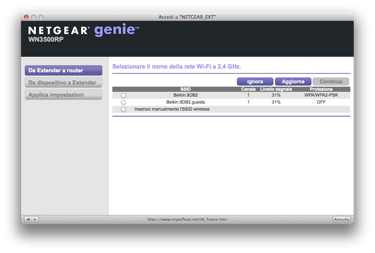Switch to Da dispositivo a Extender
The image size is (375, 253).
click(x=63, y=83)
